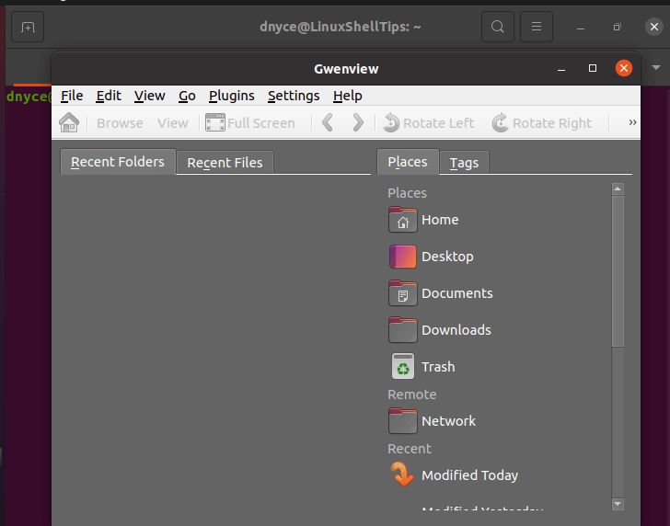The height and width of the screenshot is (526, 670).
Task: Select the Places tab
Action: 408,162
